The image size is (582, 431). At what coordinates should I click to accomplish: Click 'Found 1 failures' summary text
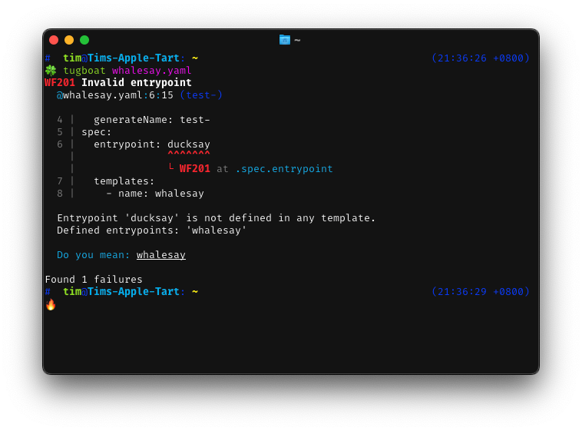(x=94, y=280)
